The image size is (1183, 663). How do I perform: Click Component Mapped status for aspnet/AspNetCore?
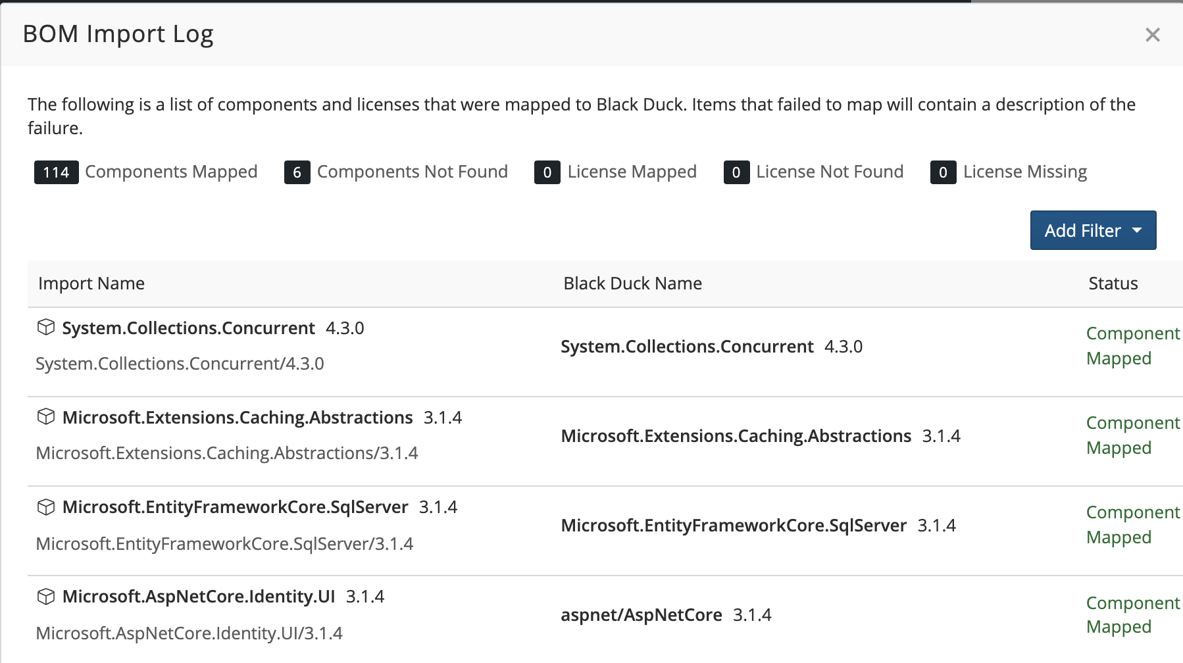1132,614
